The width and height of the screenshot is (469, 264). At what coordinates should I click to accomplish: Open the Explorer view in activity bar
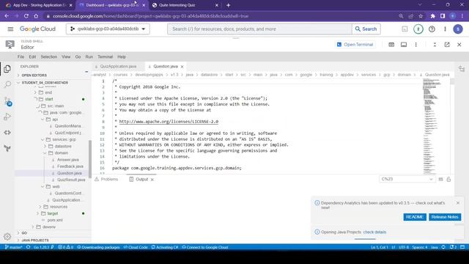pyautogui.click(x=7, y=69)
